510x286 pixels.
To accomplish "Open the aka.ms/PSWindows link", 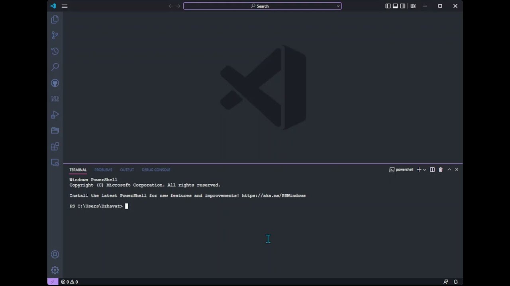I will [x=274, y=195].
